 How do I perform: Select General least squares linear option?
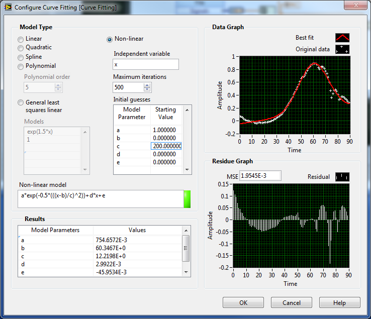tap(21, 102)
